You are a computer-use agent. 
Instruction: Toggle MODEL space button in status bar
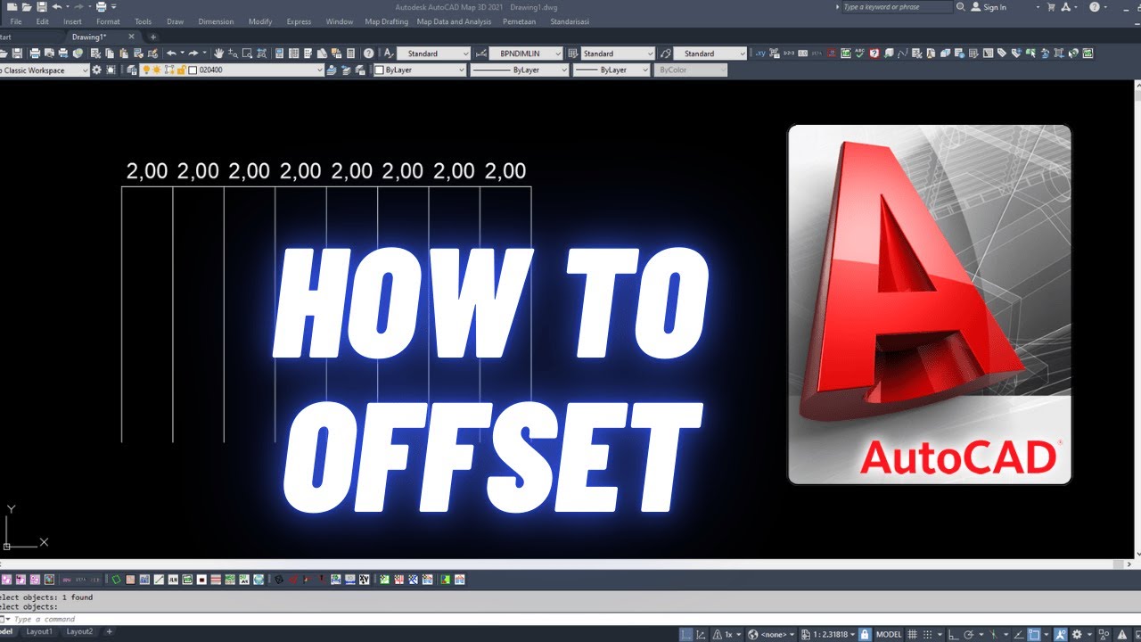click(889, 634)
